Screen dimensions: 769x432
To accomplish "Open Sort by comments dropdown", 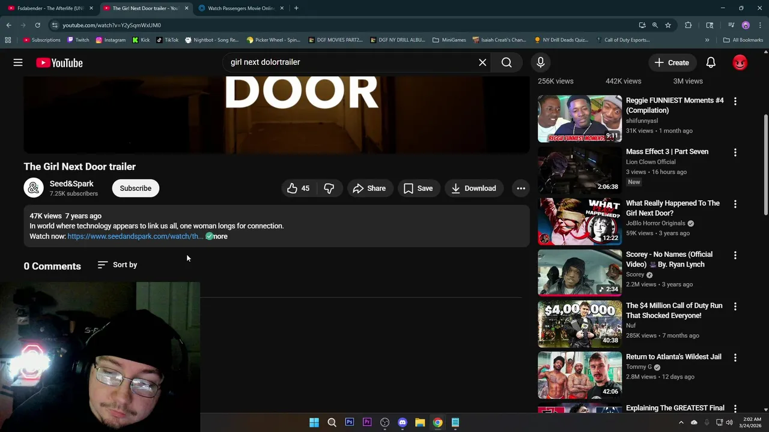I will click(117, 265).
